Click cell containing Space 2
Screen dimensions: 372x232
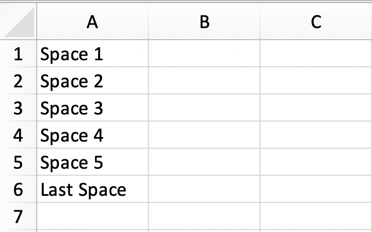coord(92,80)
